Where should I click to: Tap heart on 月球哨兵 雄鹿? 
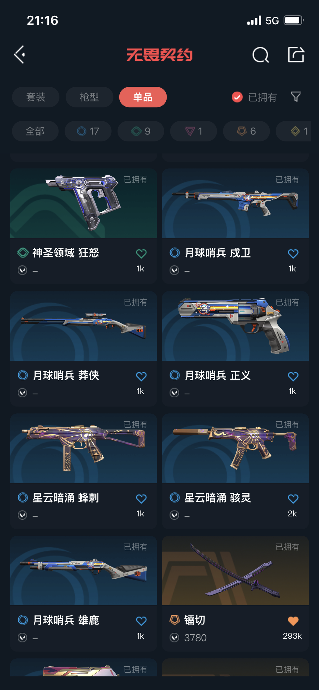[141, 621]
